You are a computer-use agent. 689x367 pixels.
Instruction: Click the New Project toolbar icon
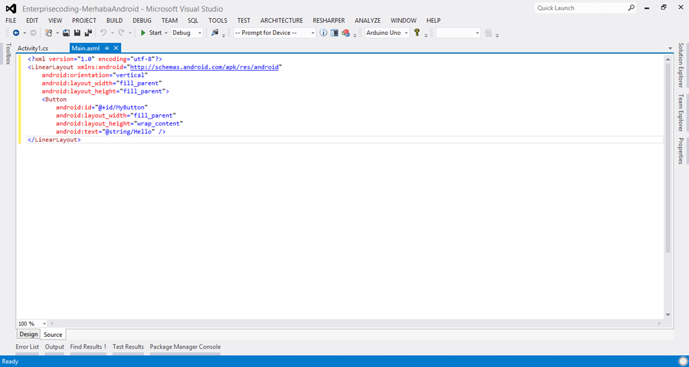[x=48, y=32]
